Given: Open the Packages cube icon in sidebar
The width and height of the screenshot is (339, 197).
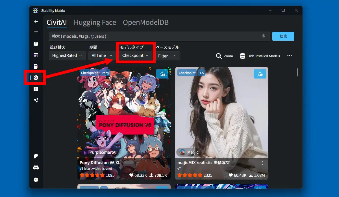Looking at the screenshot, I should tap(36, 44).
